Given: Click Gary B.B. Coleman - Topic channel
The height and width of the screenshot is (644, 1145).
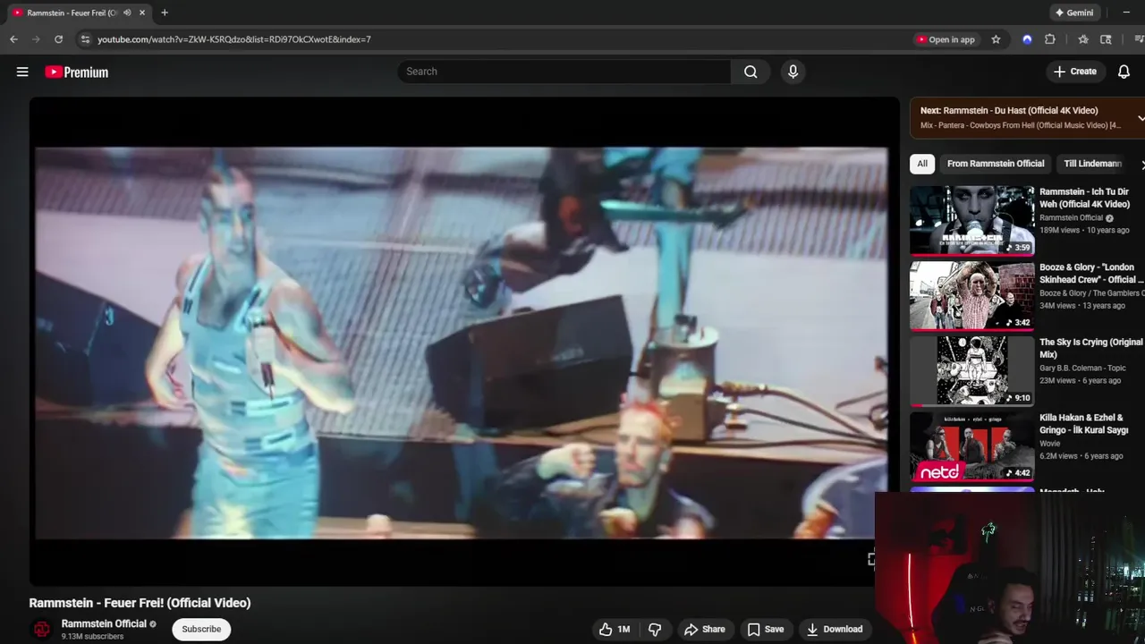Looking at the screenshot, I should pyautogui.click(x=1082, y=368).
